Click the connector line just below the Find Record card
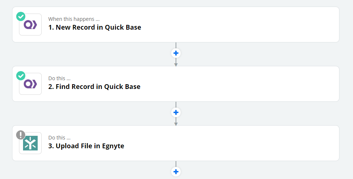Screen dimensions: 353x179 176,105
